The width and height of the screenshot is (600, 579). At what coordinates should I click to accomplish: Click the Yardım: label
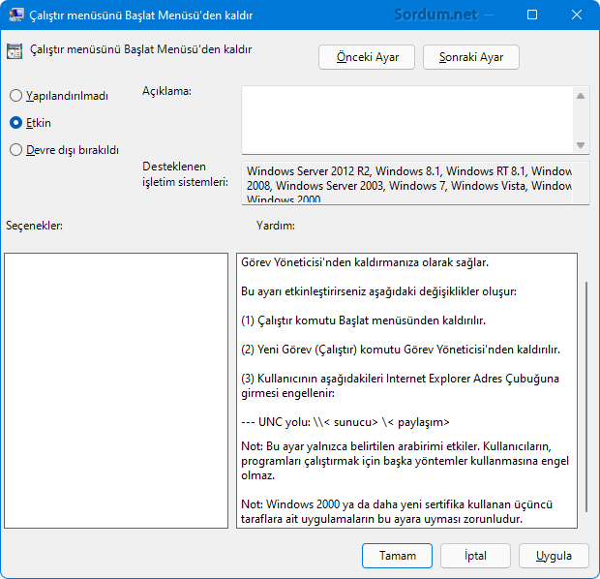(x=276, y=226)
